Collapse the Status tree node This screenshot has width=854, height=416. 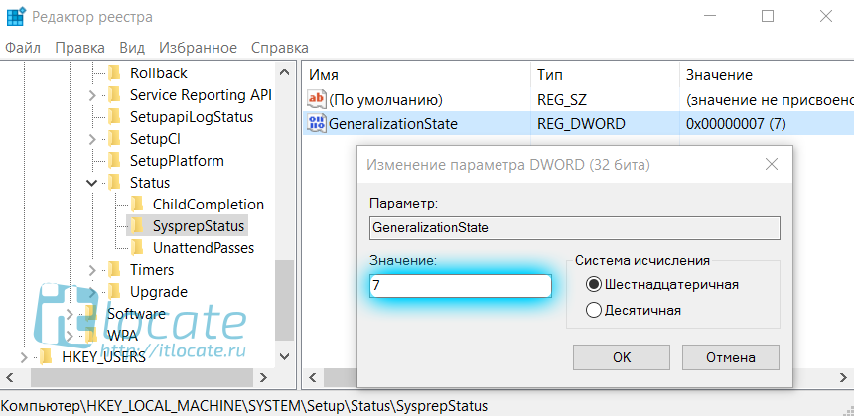tap(91, 183)
